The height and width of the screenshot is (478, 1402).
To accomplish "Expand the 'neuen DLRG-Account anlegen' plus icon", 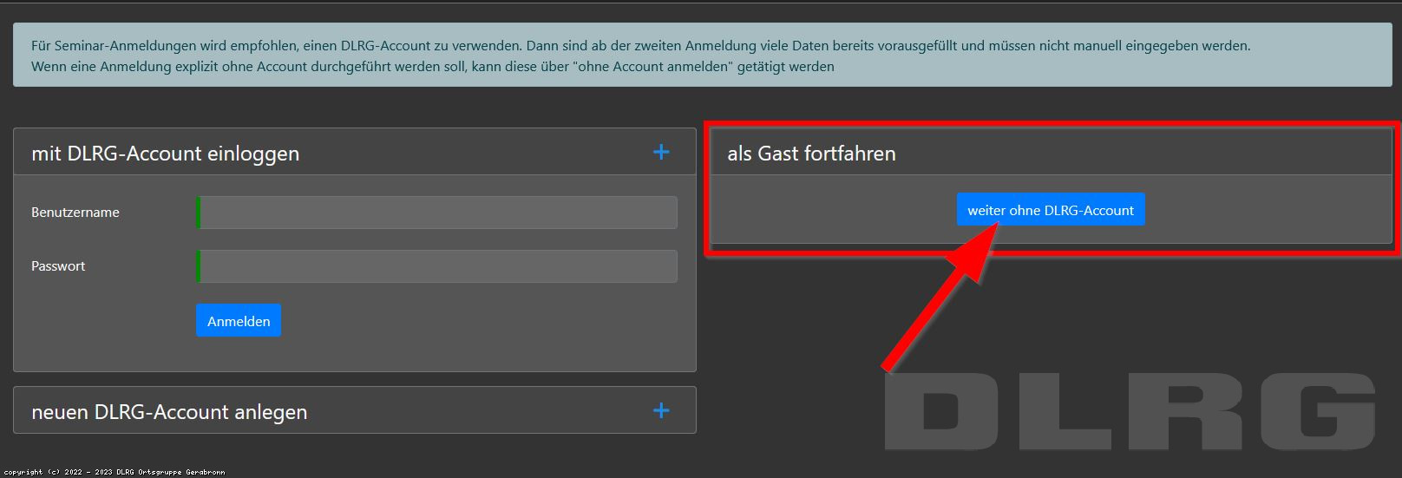I will pyautogui.click(x=661, y=410).
